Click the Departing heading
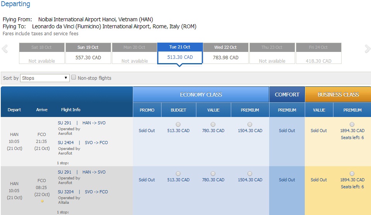371x215 pixels. point(15,4)
